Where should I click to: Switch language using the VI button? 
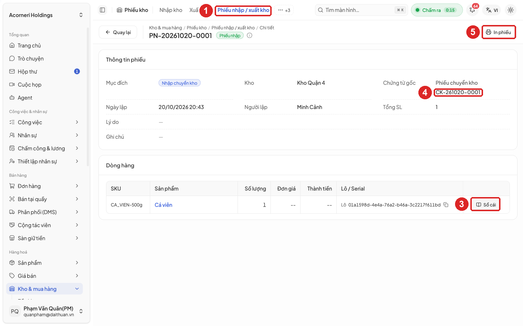pyautogui.click(x=492, y=10)
